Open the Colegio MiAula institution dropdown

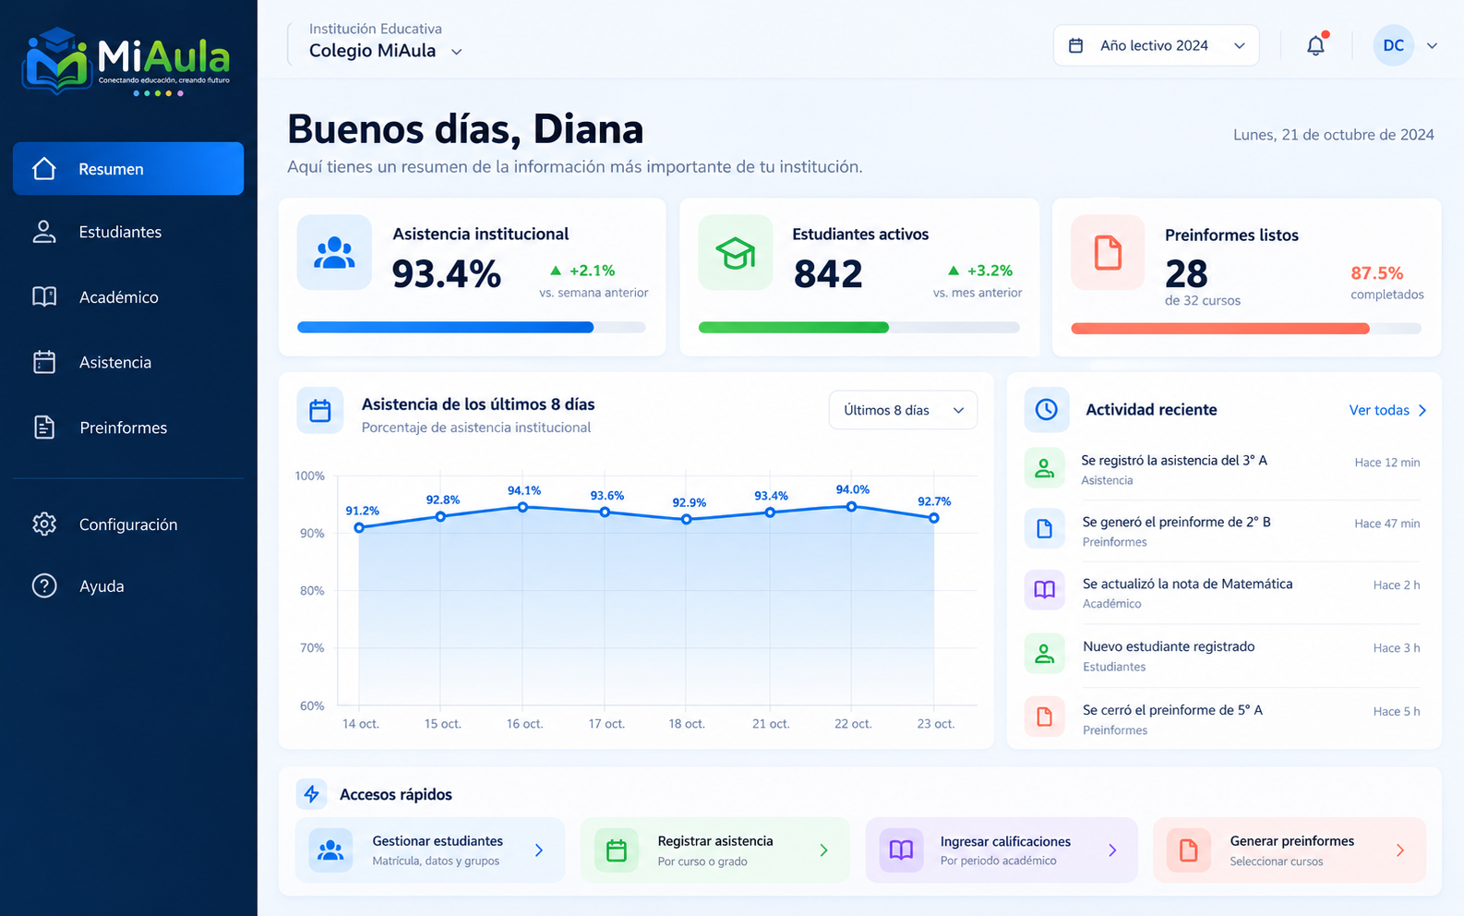385,51
